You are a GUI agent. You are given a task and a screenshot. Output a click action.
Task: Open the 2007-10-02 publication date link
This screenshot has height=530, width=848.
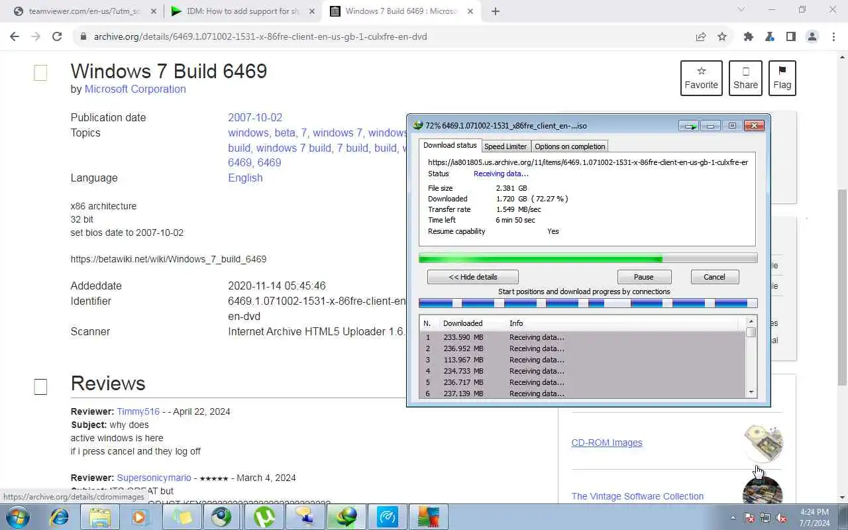pyautogui.click(x=255, y=117)
